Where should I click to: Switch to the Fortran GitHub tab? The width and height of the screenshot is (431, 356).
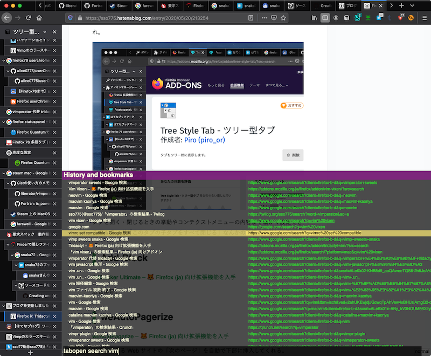click(93, 5)
